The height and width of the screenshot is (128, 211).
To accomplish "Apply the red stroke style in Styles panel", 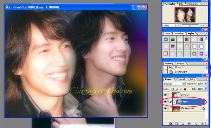I will [166, 53].
